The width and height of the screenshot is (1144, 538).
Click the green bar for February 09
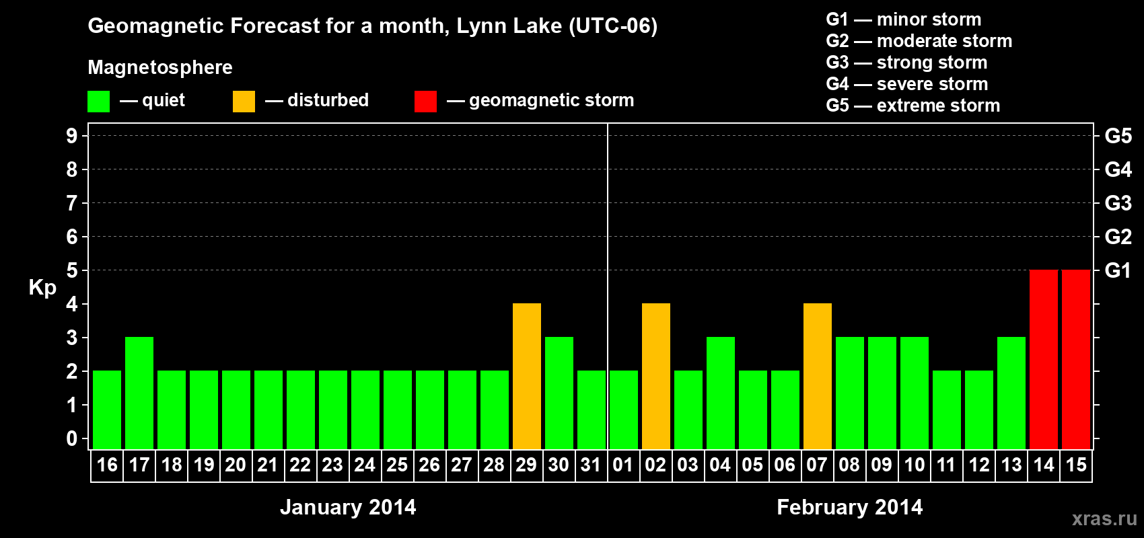click(x=882, y=393)
